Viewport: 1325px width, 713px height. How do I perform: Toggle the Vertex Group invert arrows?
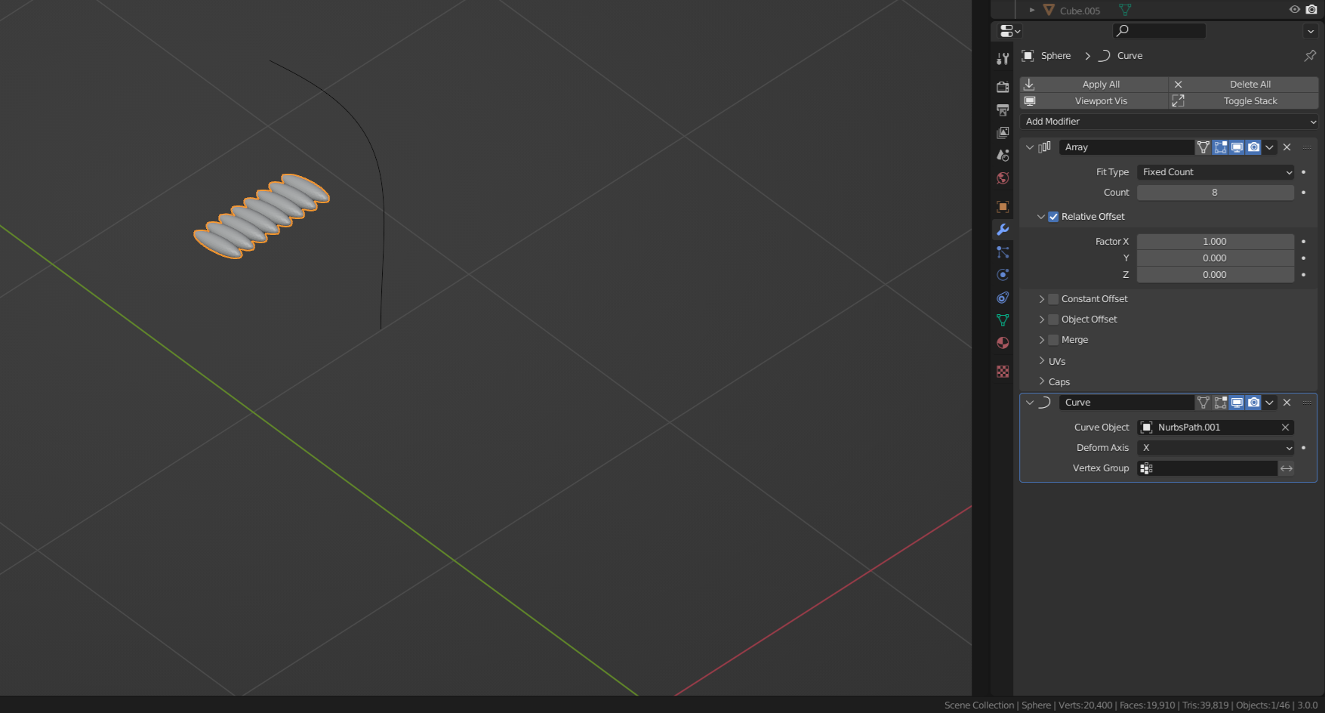1286,468
